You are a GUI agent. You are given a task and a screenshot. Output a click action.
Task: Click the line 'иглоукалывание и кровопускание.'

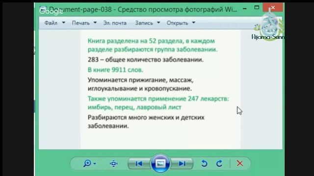pyautogui.click(x=140, y=88)
